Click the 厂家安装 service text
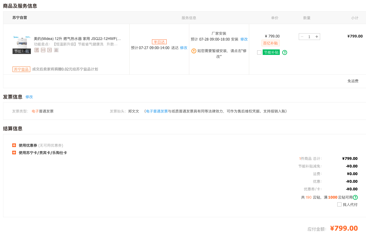 (219, 34)
